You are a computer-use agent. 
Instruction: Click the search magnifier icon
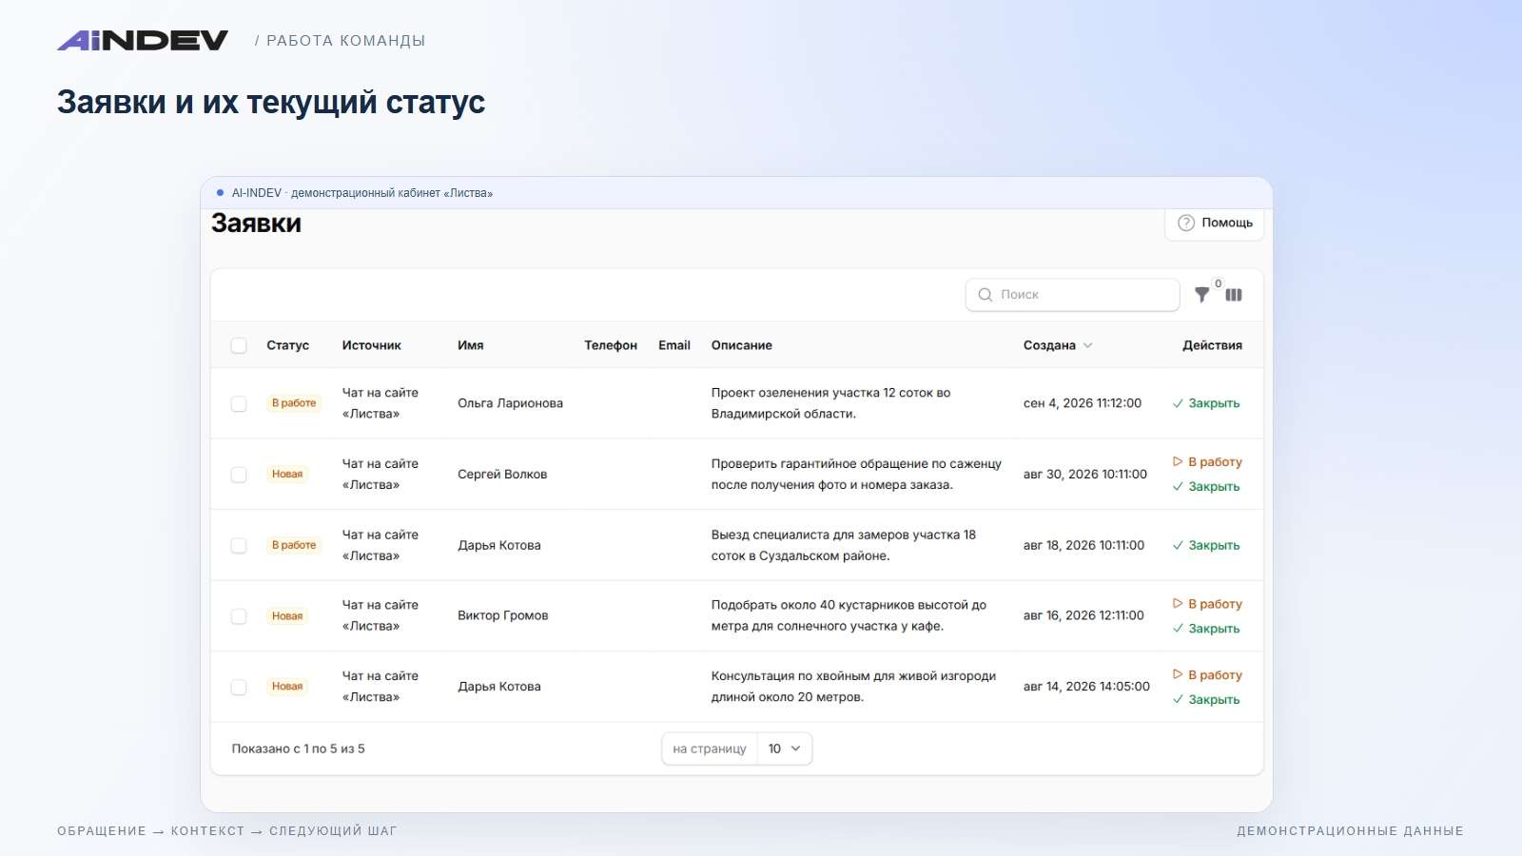coord(985,295)
